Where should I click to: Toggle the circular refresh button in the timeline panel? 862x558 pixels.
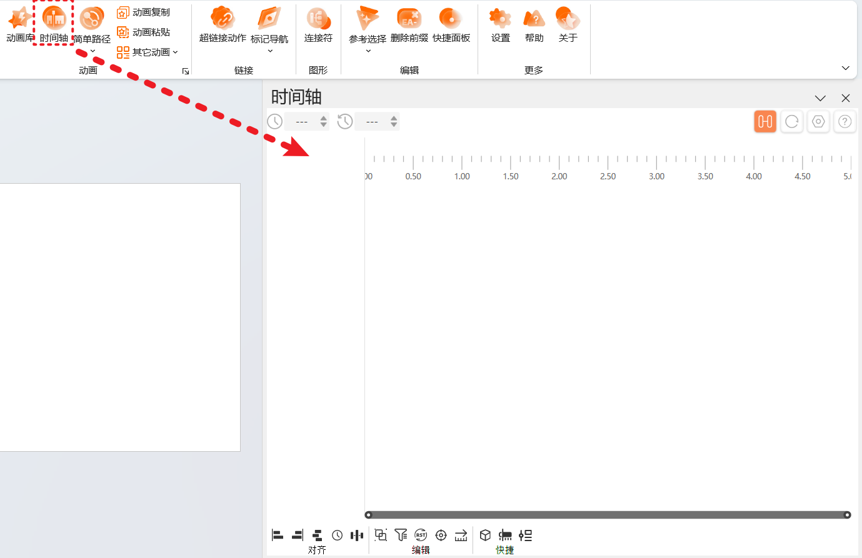pyautogui.click(x=792, y=121)
